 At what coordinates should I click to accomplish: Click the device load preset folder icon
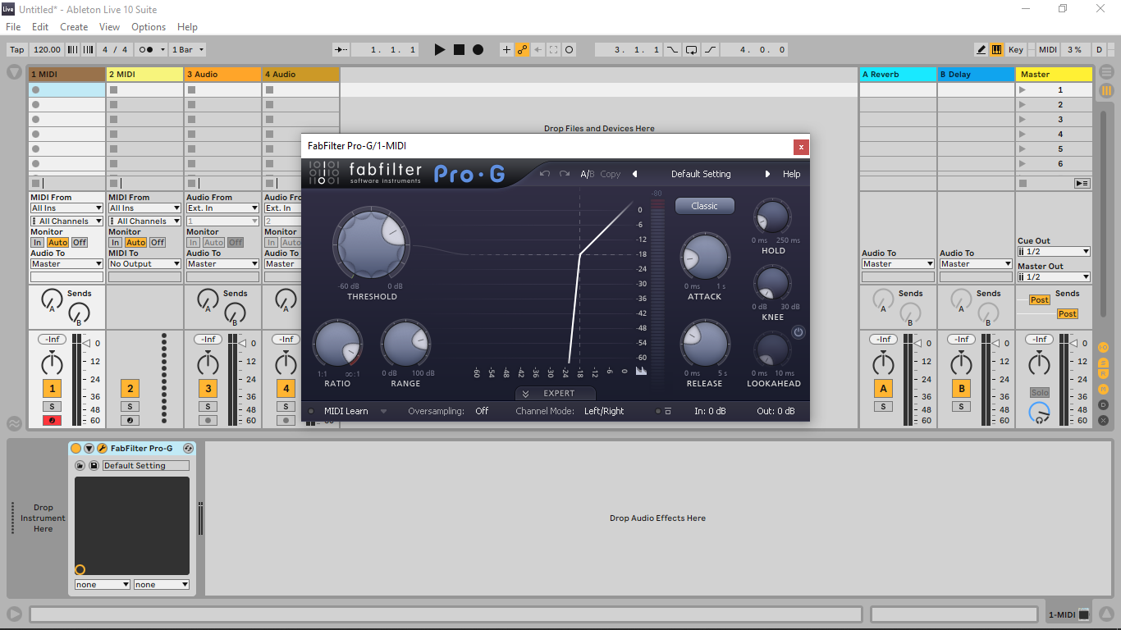pos(80,466)
